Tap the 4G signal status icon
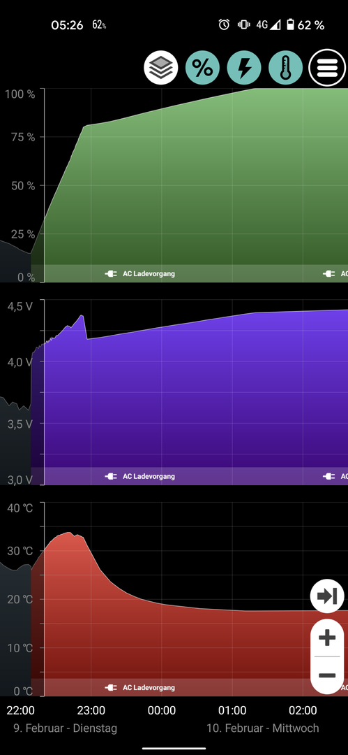Image resolution: width=348 pixels, height=755 pixels. [268, 24]
